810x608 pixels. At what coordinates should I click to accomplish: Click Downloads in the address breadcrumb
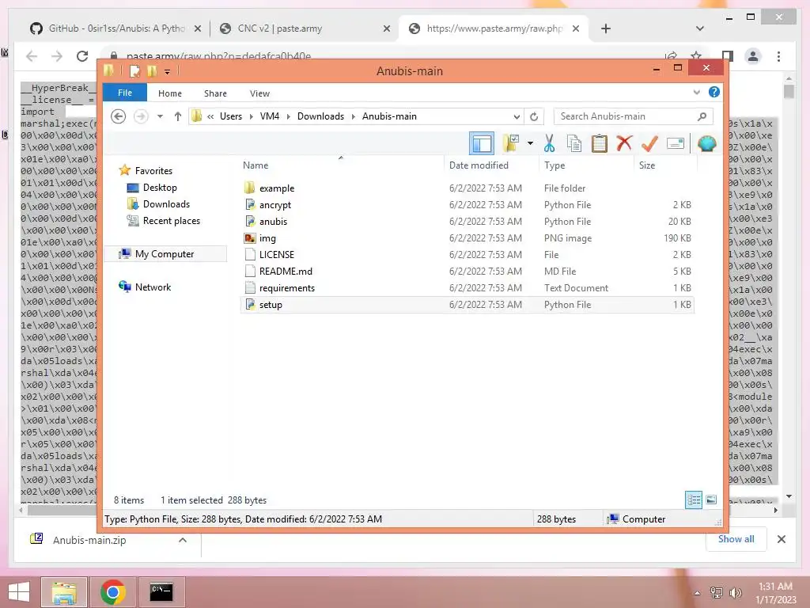click(x=320, y=116)
